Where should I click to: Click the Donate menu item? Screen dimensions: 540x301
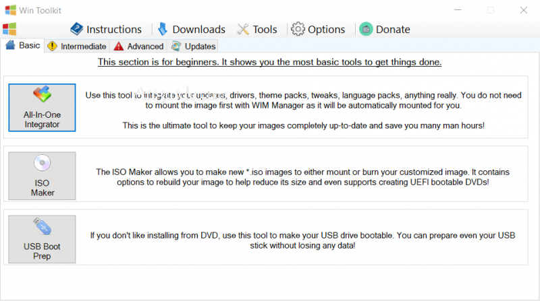click(385, 29)
